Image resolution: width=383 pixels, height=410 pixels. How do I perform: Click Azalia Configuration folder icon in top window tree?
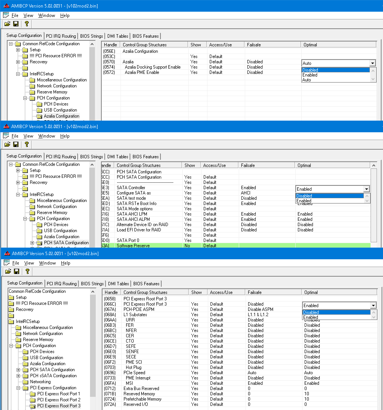pyautogui.click(x=40, y=116)
